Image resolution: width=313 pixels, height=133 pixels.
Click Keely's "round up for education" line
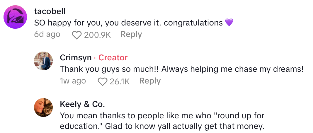click(x=163, y=115)
